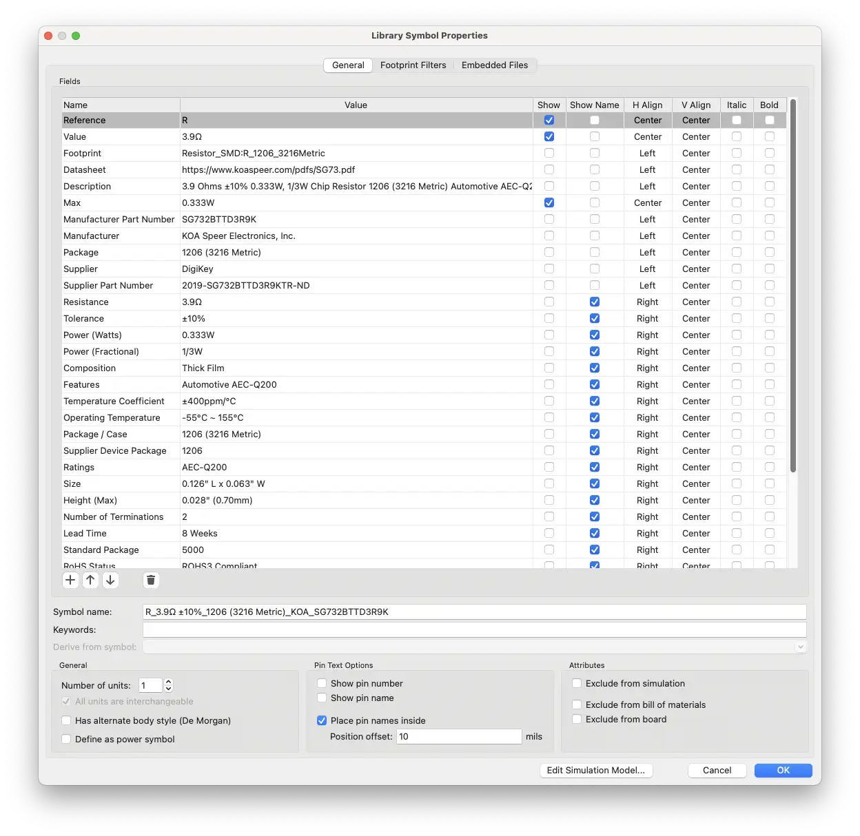Screen dimensions: 860x836
Task: Uncheck Show Name for Tolerance field
Action: (595, 318)
